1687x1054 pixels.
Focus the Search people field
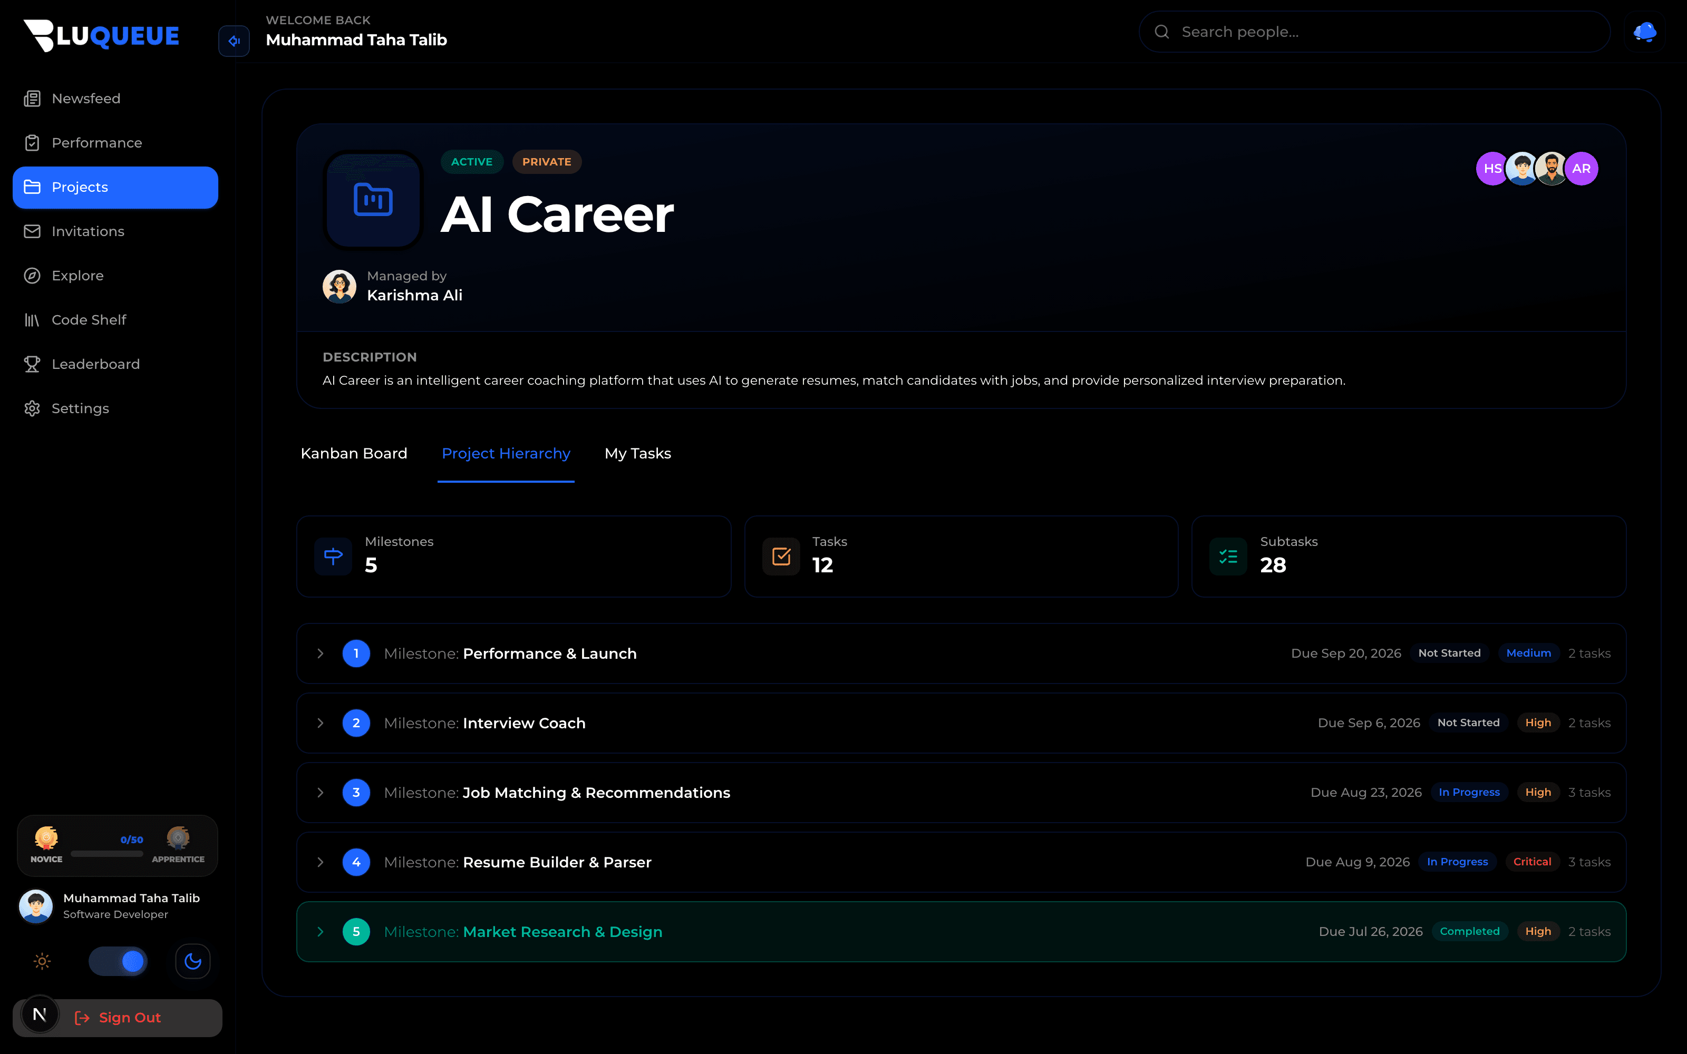point(1375,32)
